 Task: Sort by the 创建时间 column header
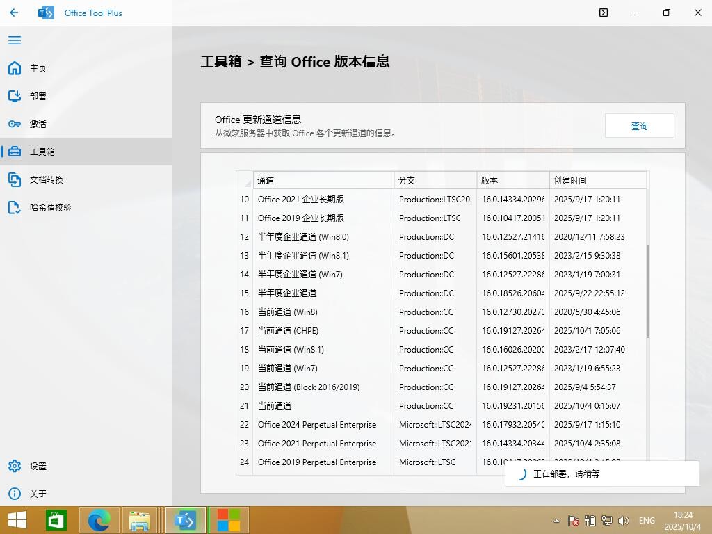coord(597,180)
